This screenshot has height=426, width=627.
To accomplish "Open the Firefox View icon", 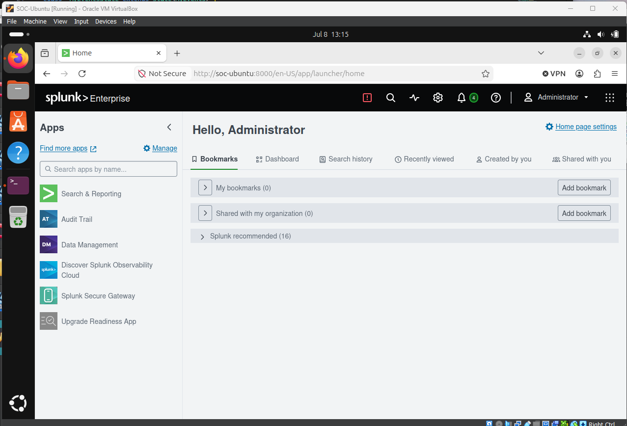I will [45, 53].
